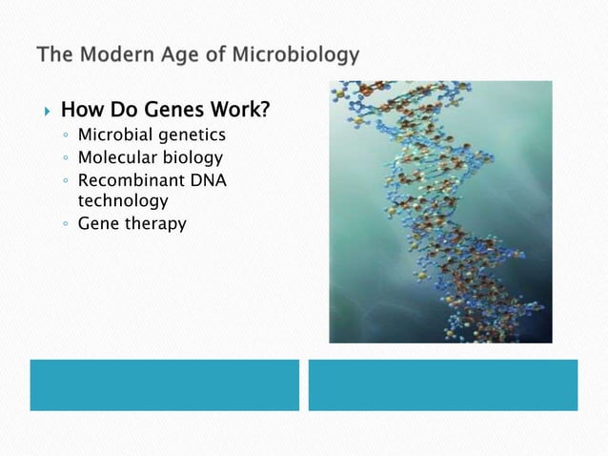The width and height of the screenshot is (608, 456).
Task: Click the left teal rectangle at slide bottom
Action: (x=165, y=385)
